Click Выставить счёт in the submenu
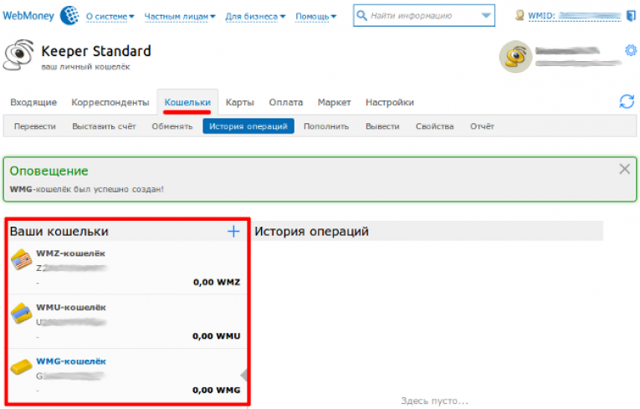 pos(104,126)
